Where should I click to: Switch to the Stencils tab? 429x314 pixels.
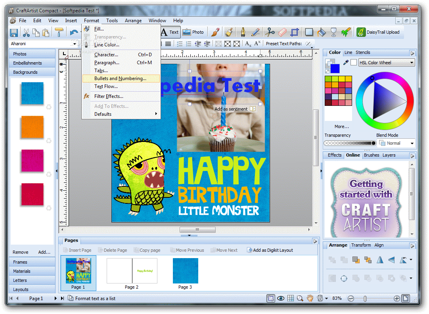click(363, 52)
